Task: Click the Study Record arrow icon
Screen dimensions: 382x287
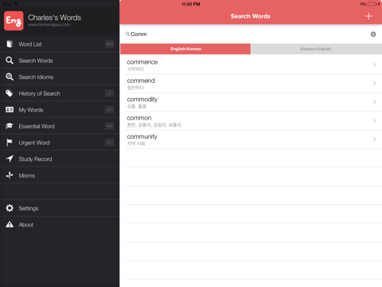Action: [x=10, y=159]
